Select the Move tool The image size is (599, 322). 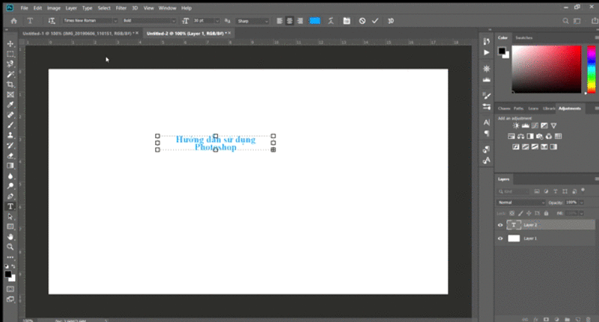pyautogui.click(x=10, y=44)
